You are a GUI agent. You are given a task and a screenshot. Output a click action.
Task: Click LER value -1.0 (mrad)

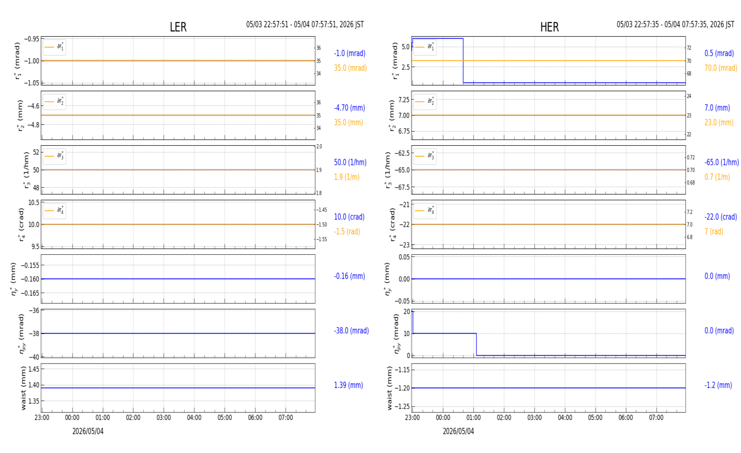coord(350,53)
